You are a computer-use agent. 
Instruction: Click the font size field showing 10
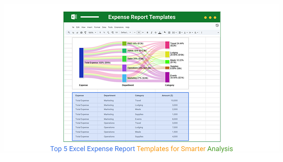coord(139,33)
